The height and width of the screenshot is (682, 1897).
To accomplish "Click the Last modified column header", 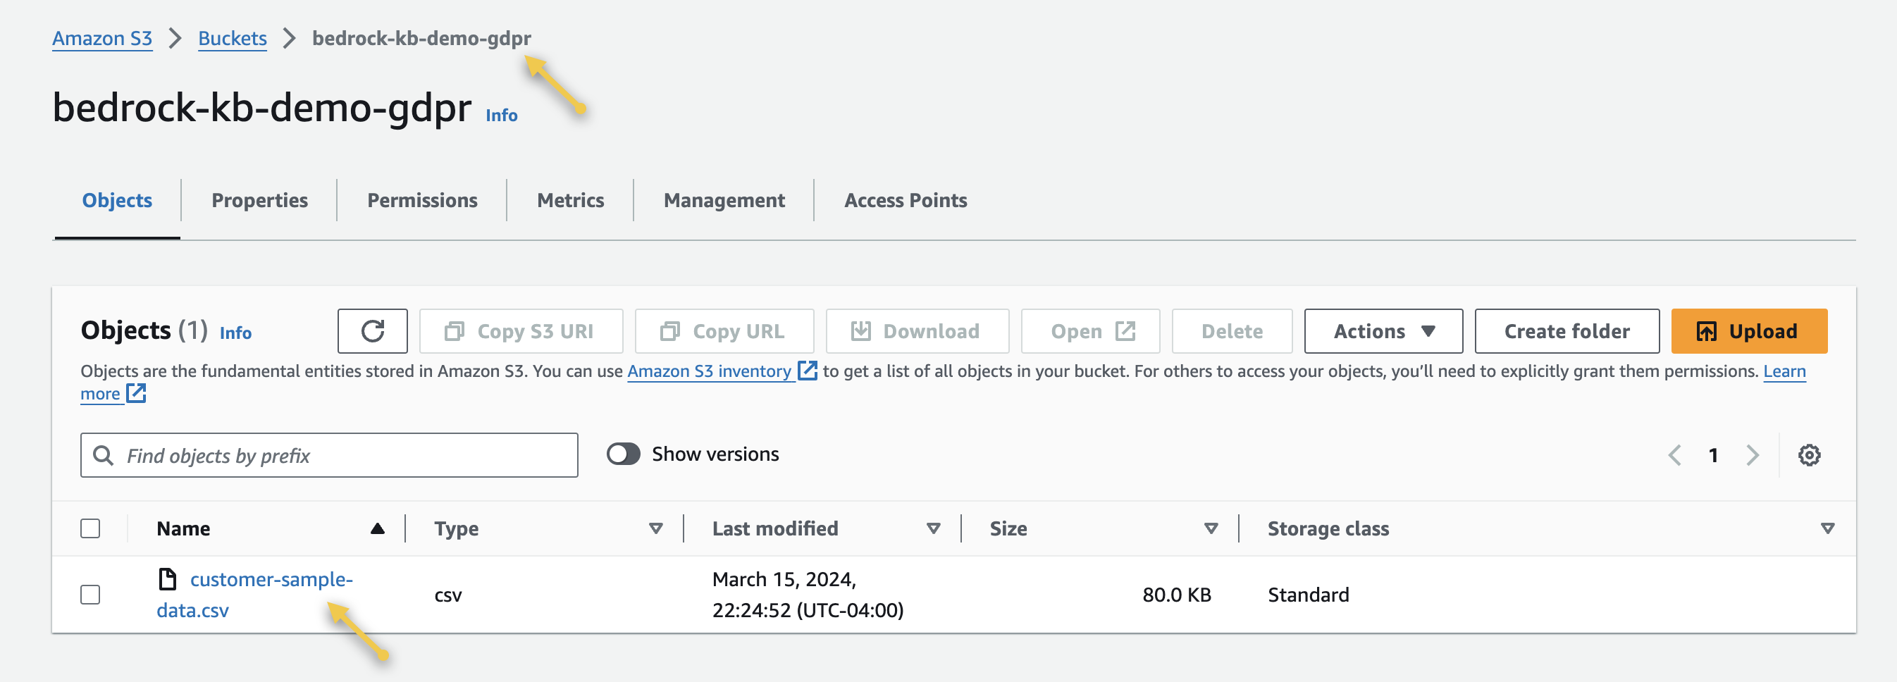I will (x=774, y=529).
